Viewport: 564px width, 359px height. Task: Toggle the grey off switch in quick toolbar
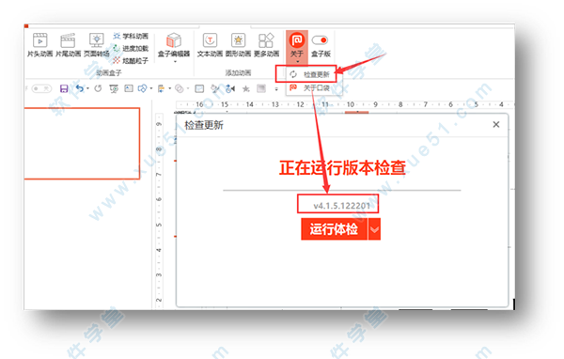tap(41, 88)
